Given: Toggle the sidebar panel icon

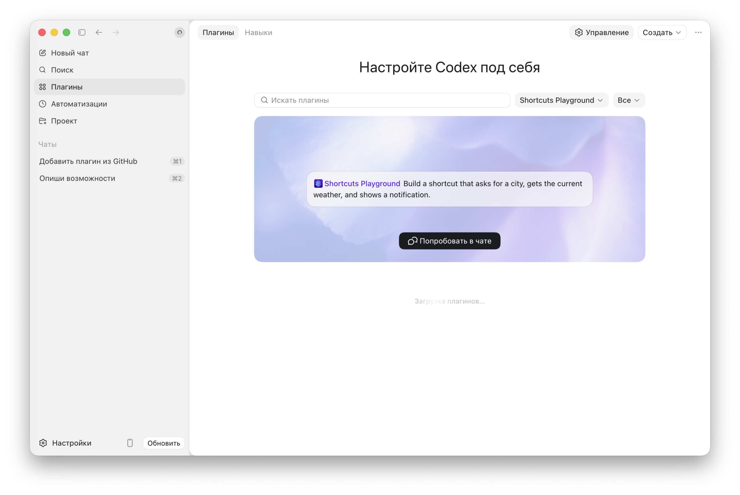Looking at the screenshot, I should 82,33.
